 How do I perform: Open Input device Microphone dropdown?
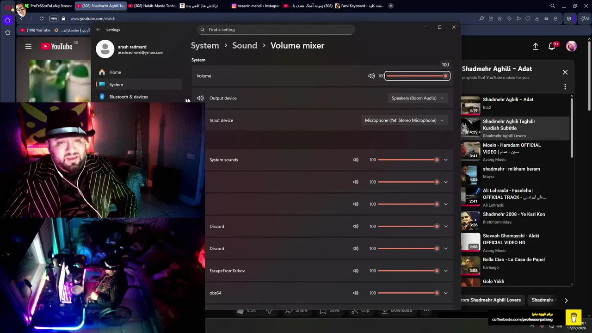(x=404, y=120)
